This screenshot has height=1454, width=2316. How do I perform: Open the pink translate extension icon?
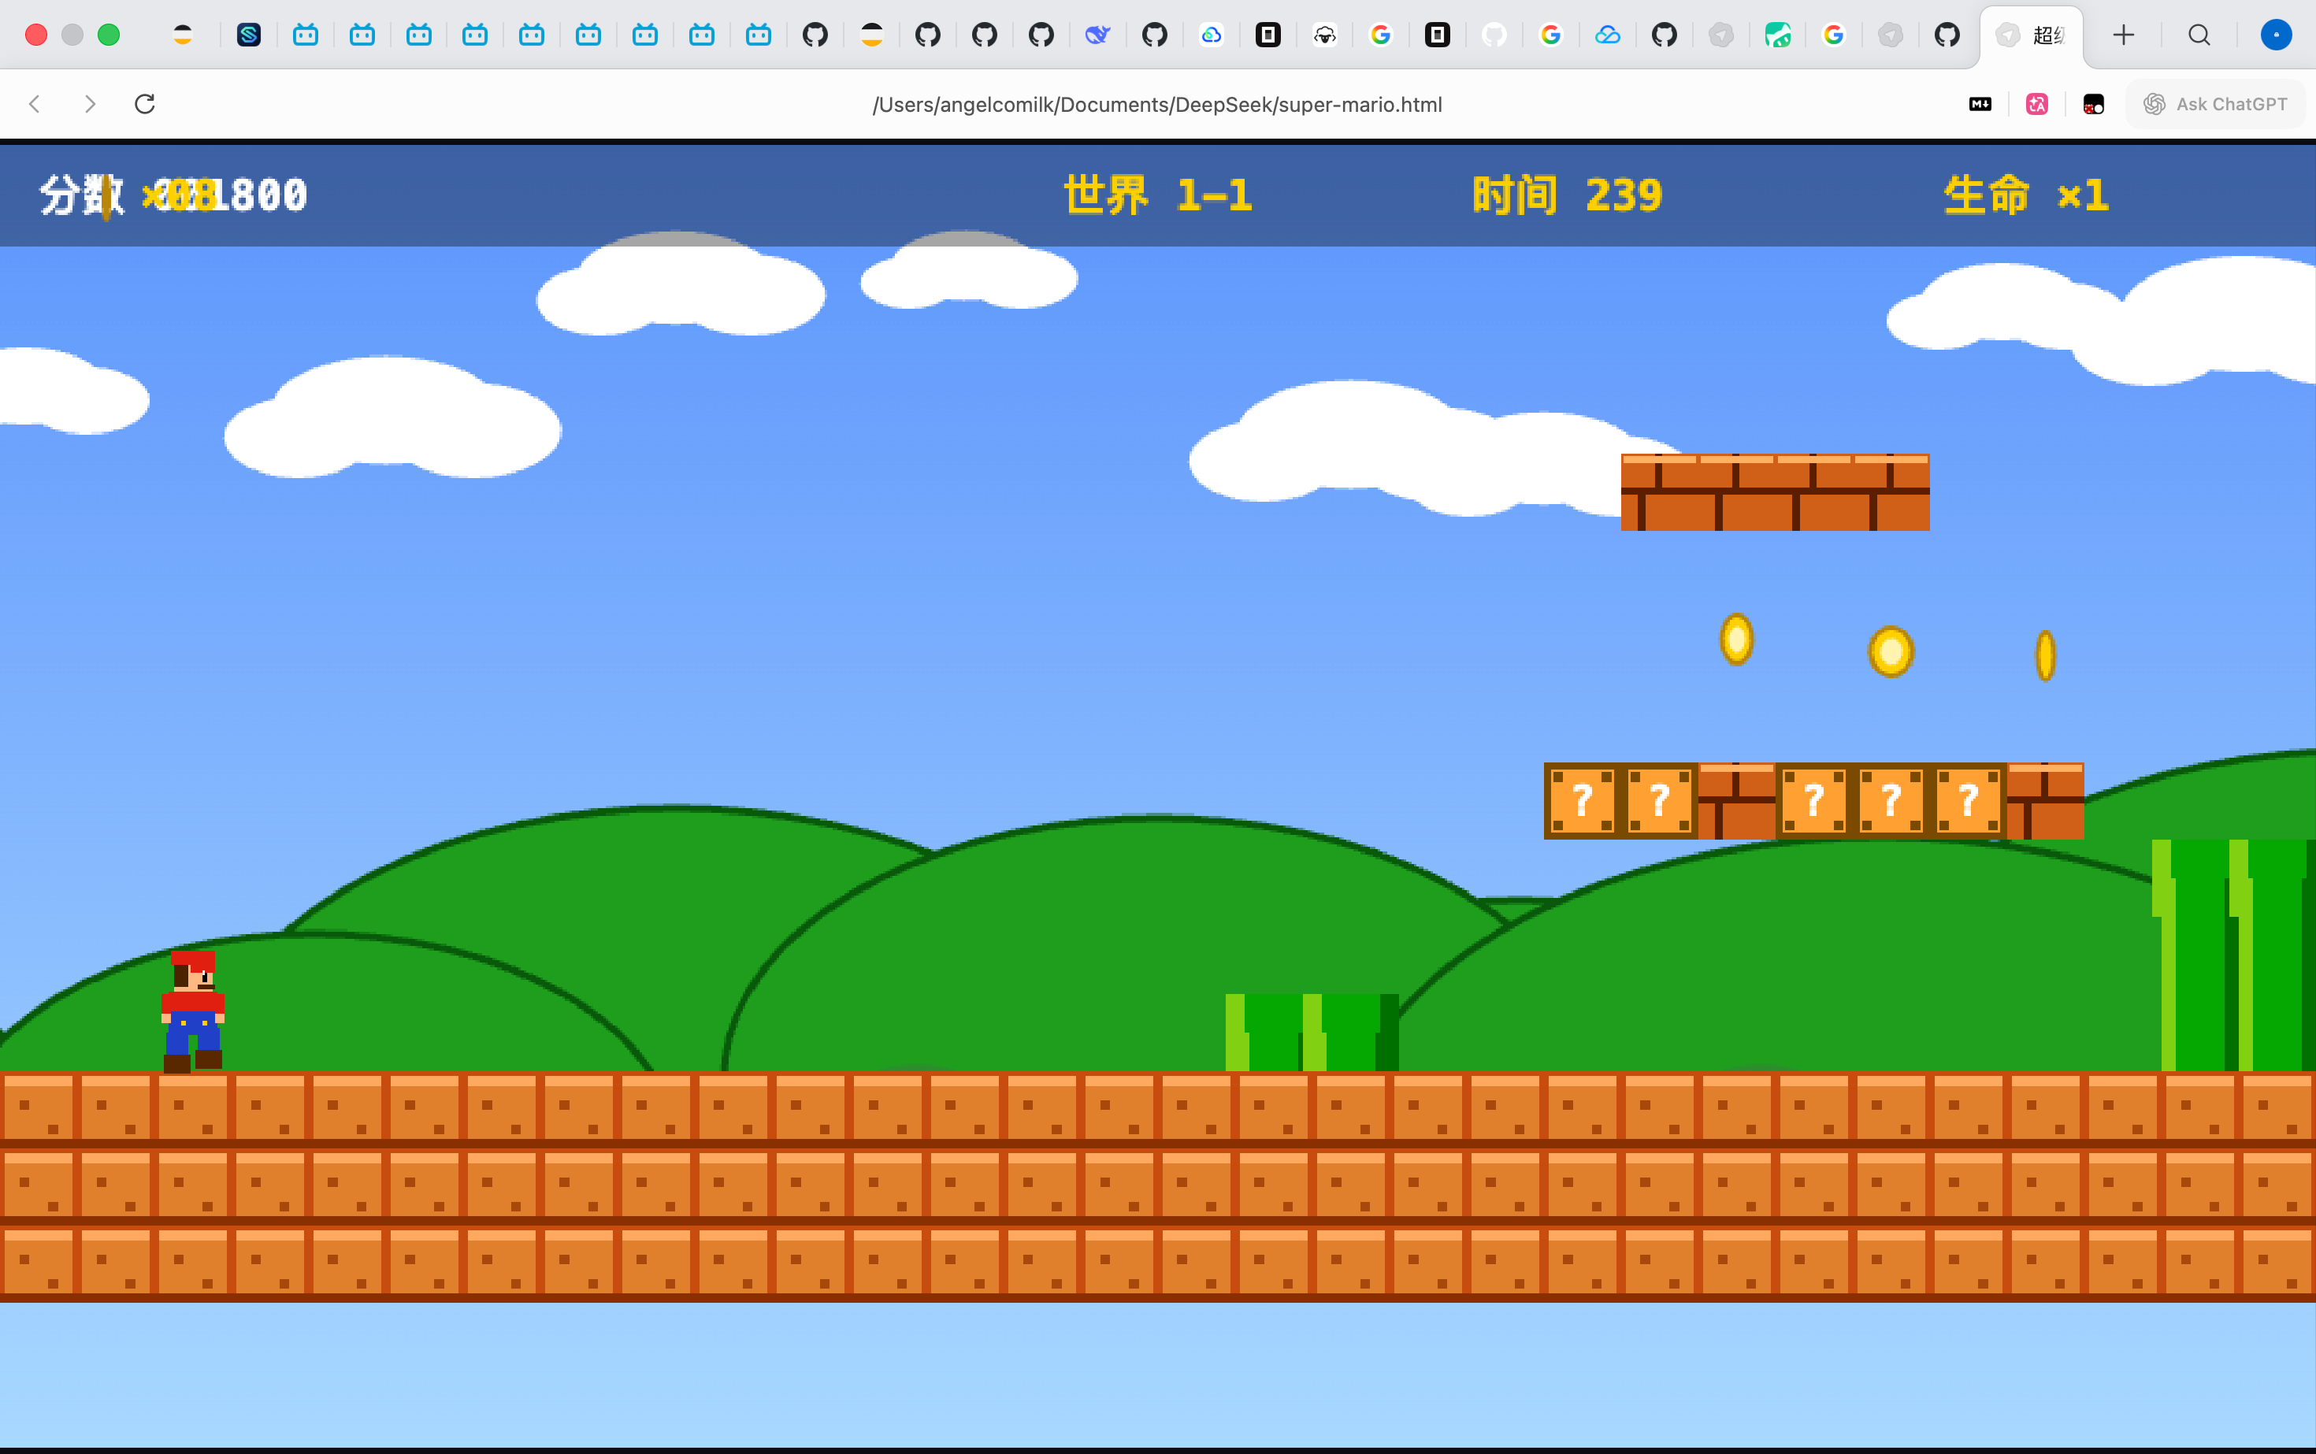pos(2037,104)
